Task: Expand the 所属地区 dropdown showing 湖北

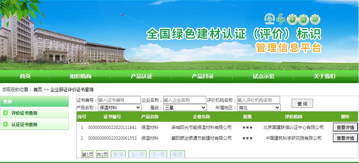Action: click(259, 107)
